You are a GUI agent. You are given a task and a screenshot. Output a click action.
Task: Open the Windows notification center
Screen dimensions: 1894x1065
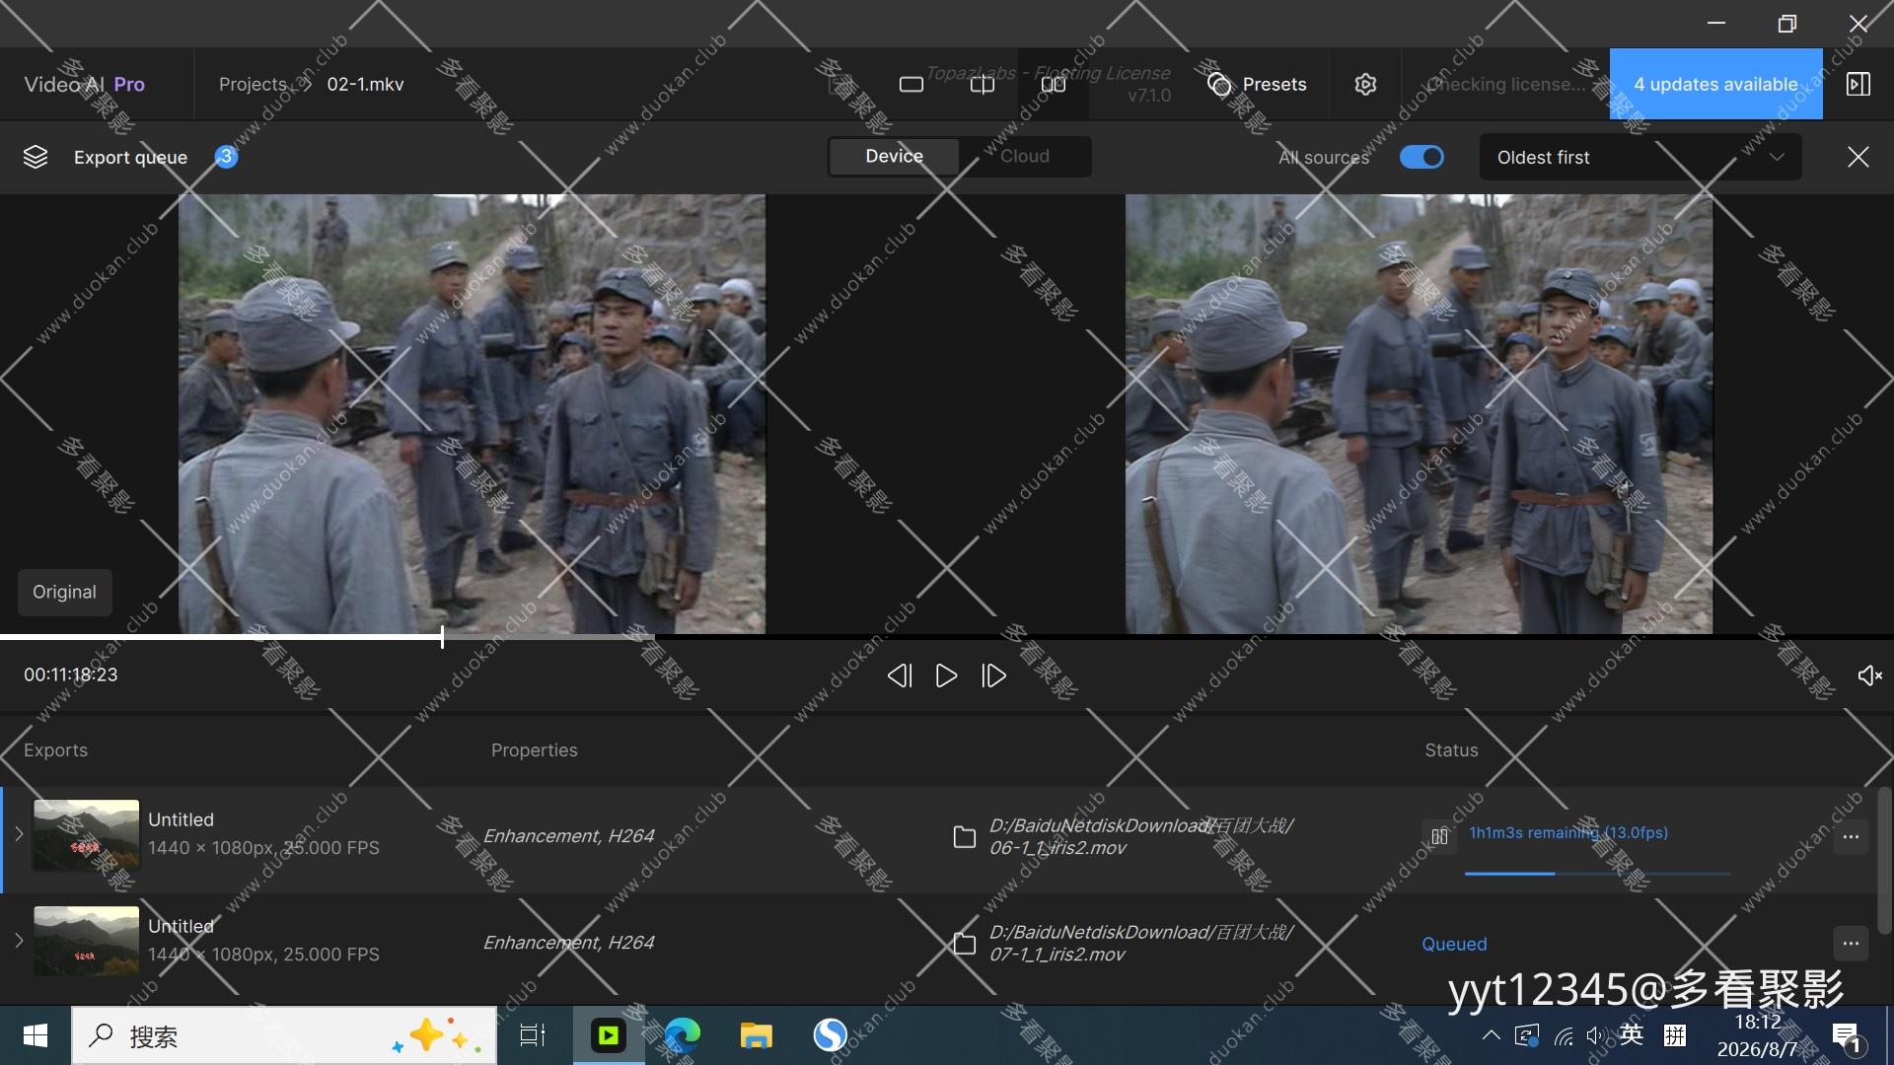(x=1847, y=1036)
